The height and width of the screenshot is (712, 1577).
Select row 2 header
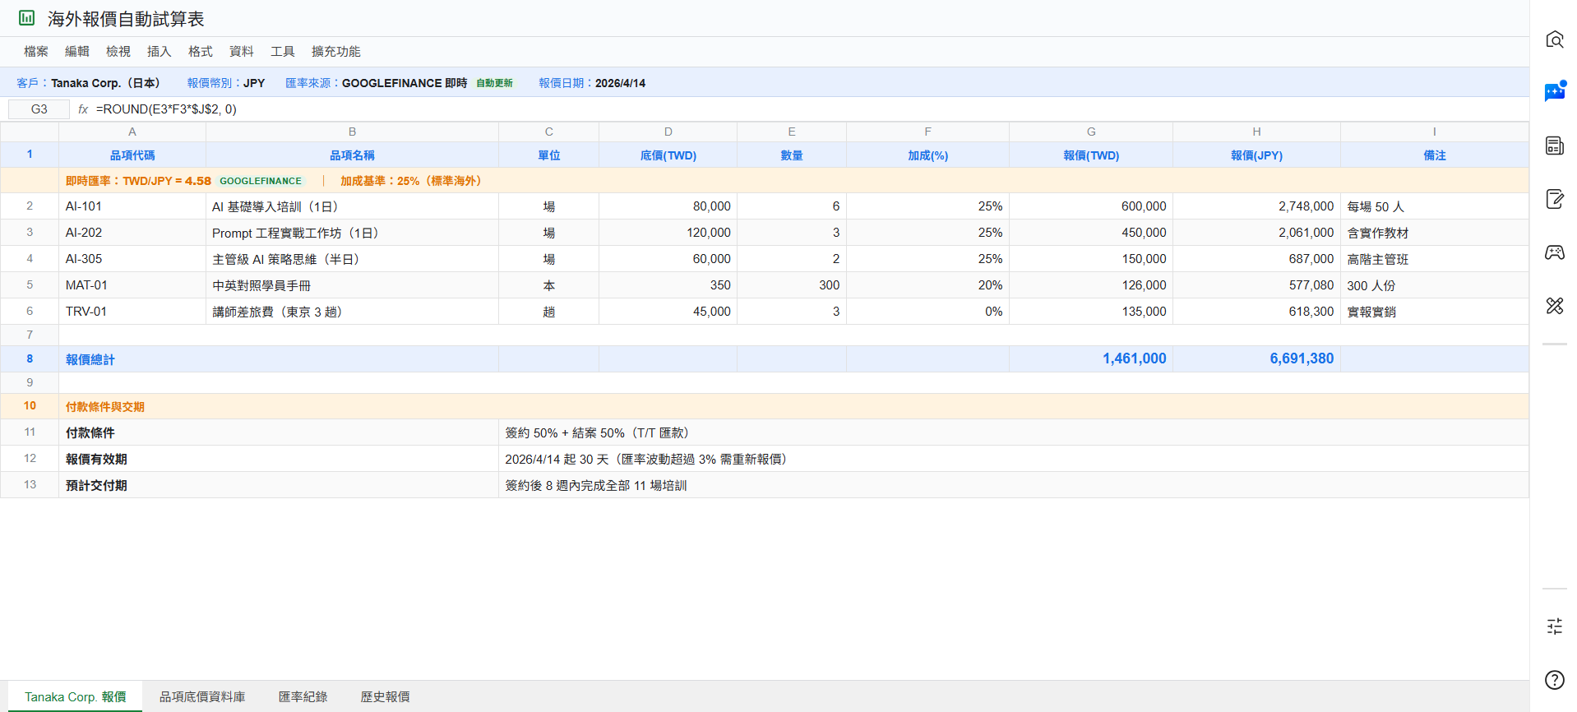coord(30,206)
